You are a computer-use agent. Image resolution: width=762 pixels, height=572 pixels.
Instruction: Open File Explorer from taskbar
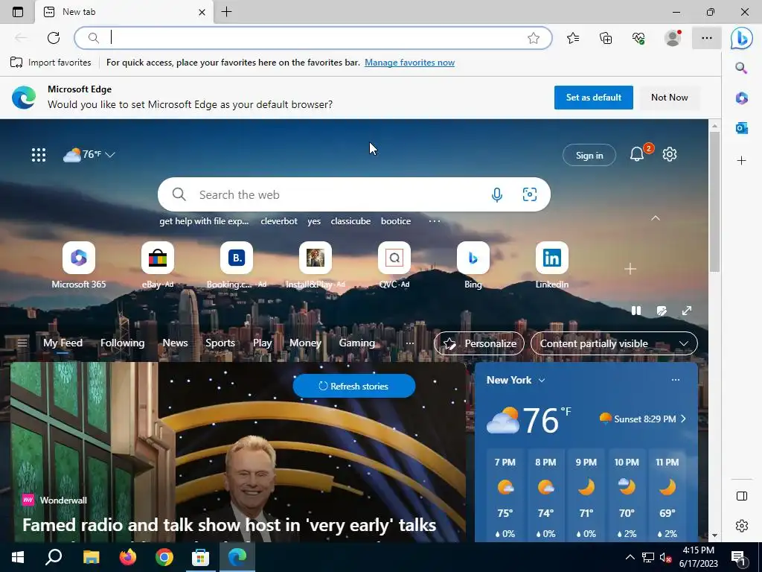click(x=91, y=557)
